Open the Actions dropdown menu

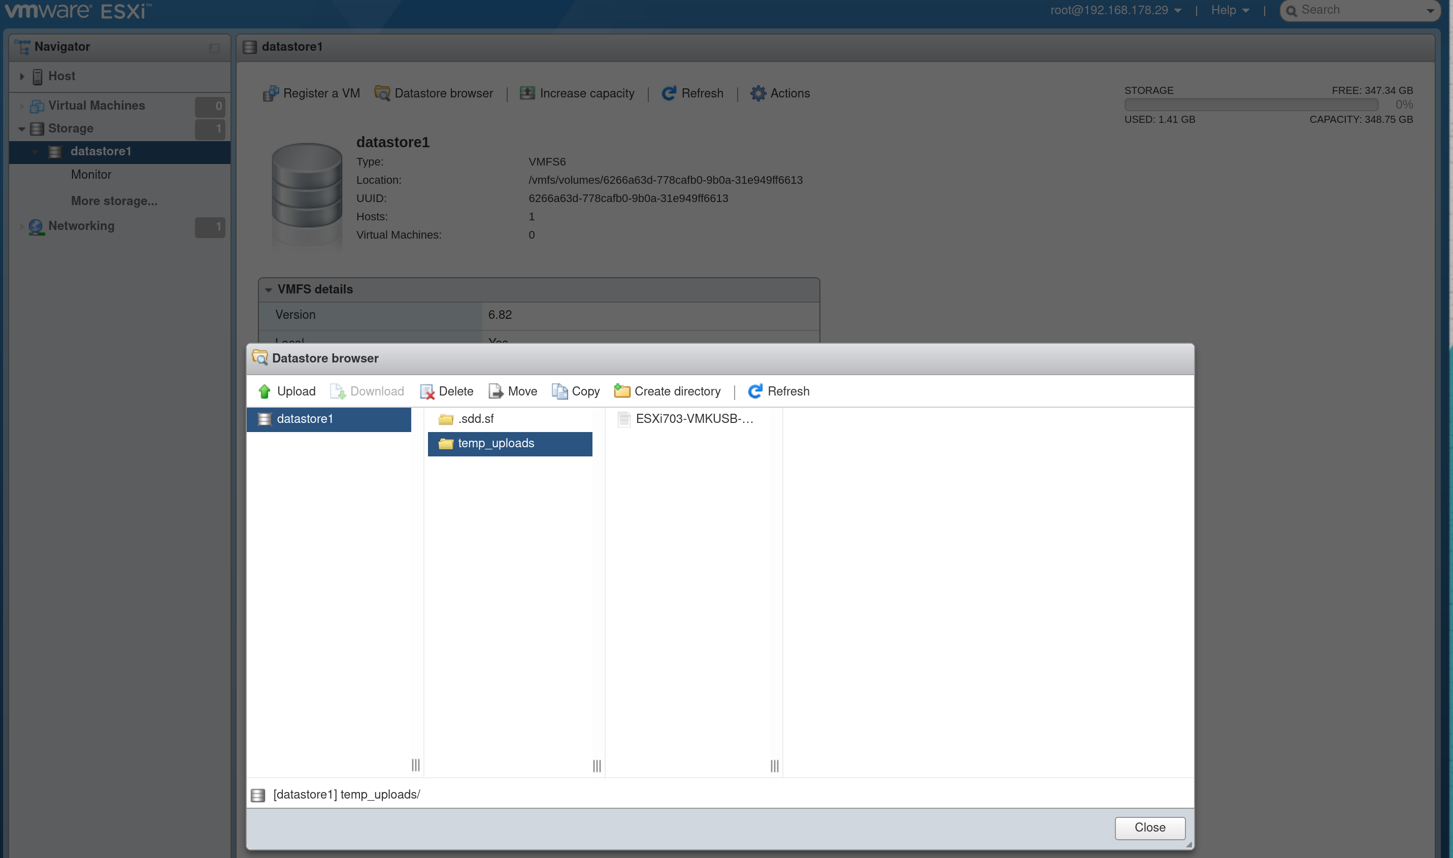click(780, 93)
